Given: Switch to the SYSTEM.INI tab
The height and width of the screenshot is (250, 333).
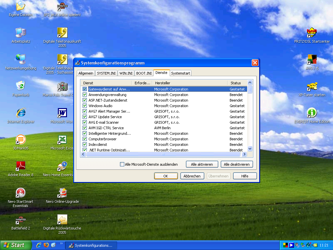Looking at the screenshot, I should coord(106,73).
